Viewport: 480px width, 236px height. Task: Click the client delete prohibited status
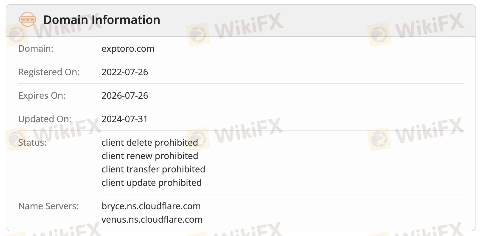[149, 142]
